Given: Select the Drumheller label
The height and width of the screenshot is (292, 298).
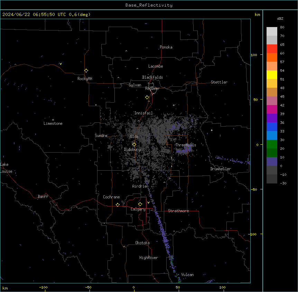Looking at the screenshot, I should (x=221, y=169).
